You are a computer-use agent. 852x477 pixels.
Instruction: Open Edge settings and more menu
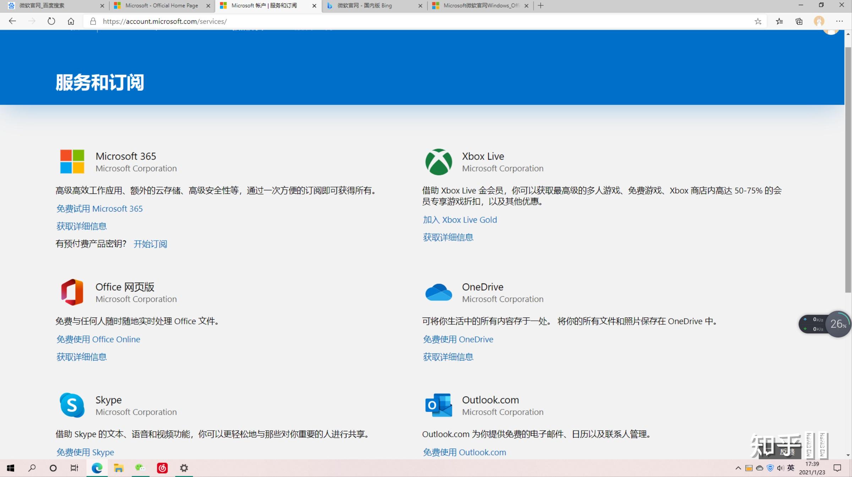point(839,21)
